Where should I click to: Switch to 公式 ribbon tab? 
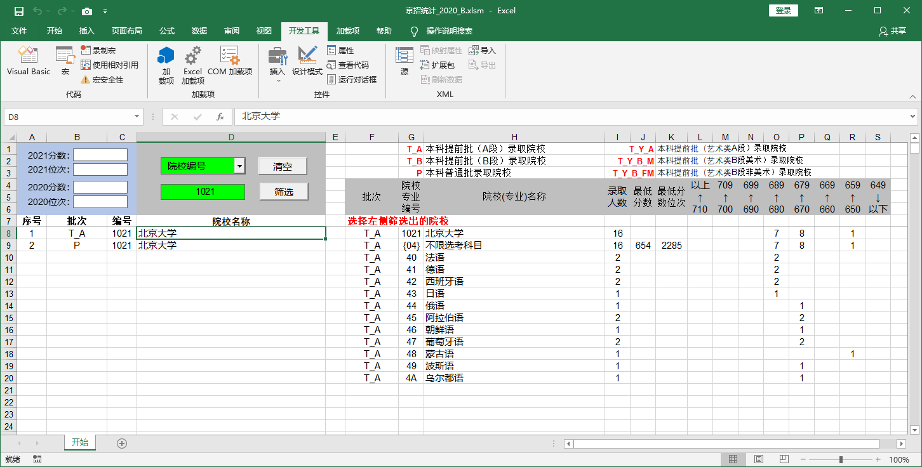pyautogui.click(x=167, y=30)
